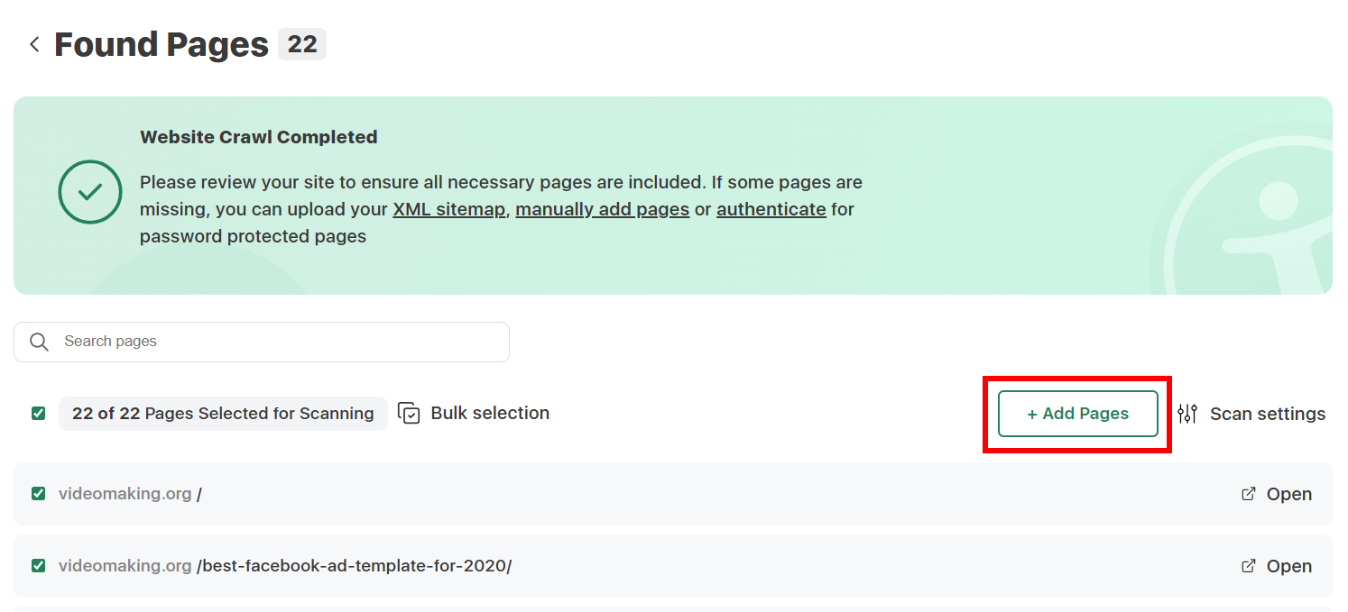The image size is (1348, 612).
Task: Open the best-facebook-ad-template page
Action: tap(1288, 565)
